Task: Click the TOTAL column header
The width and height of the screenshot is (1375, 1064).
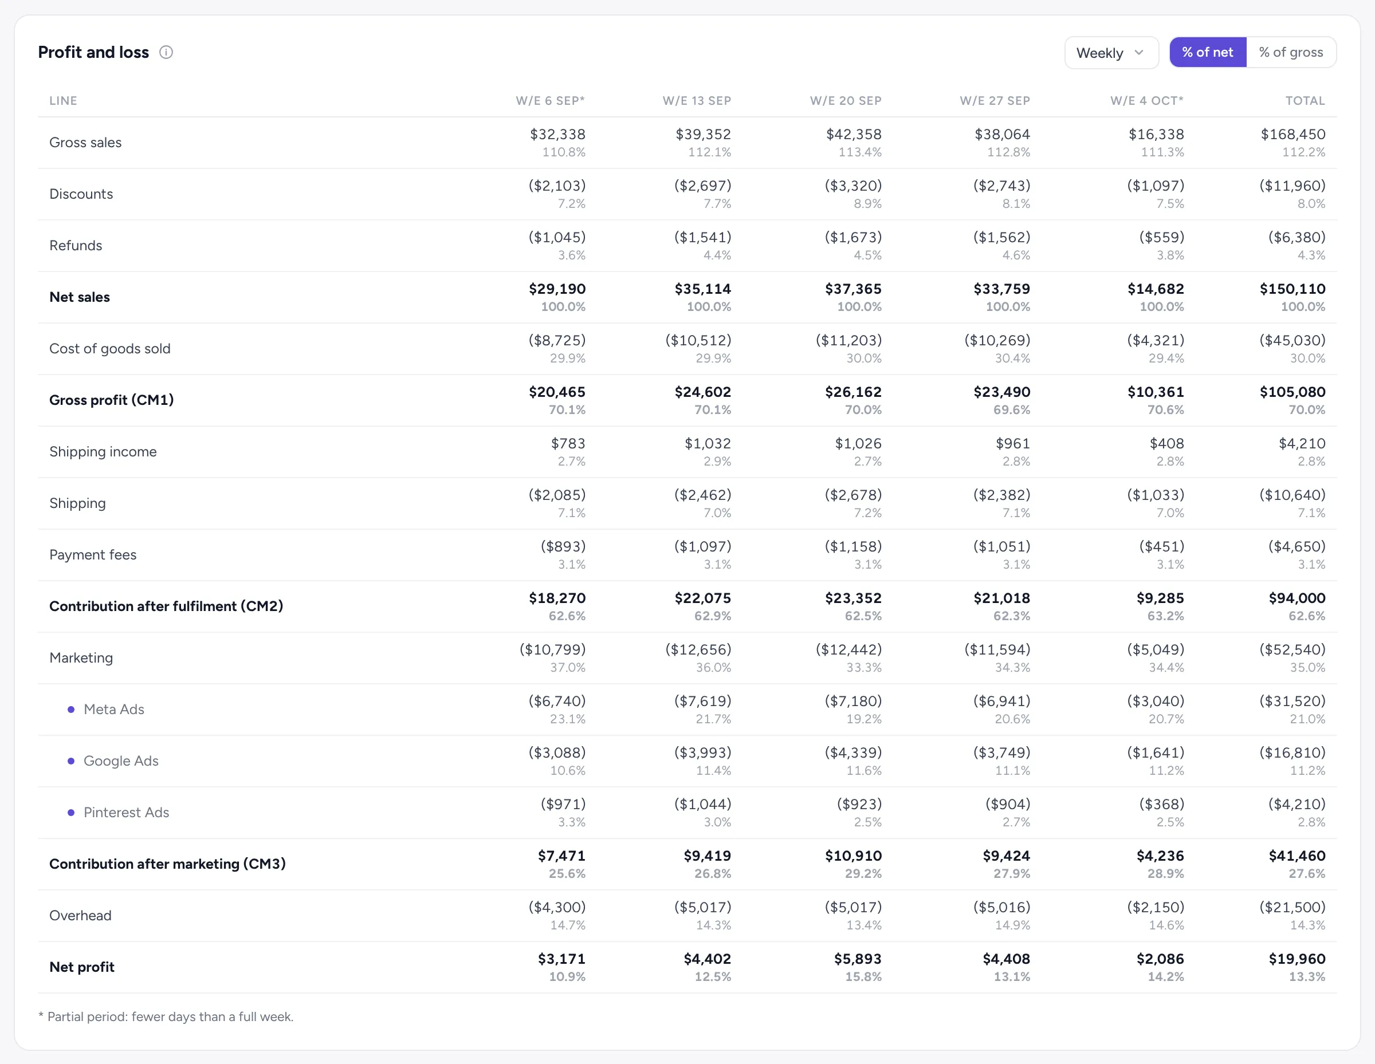Action: point(1305,101)
